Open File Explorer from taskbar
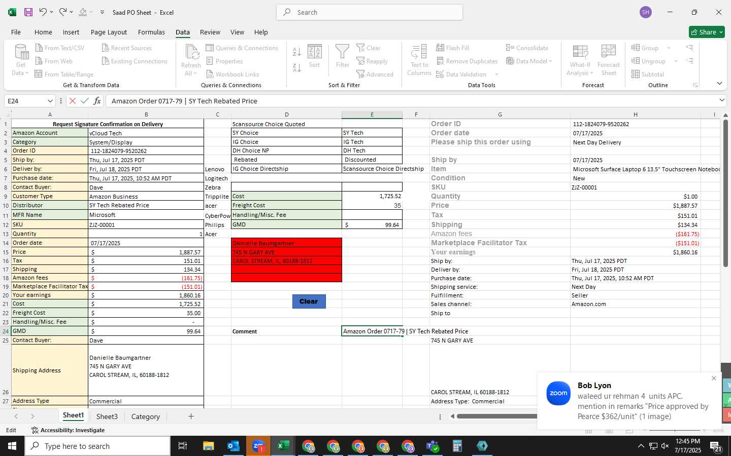This screenshot has width=731, height=456. (x=209, y=446)
